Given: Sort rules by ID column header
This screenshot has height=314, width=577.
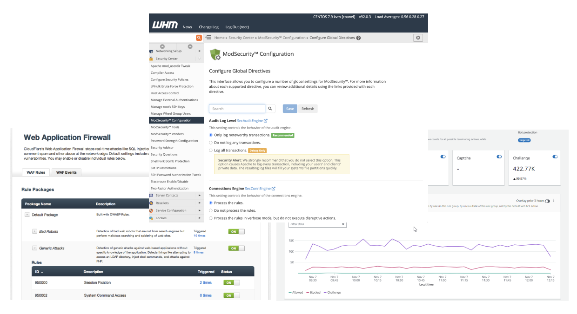Looking at the screenshot, I should (39, 272).
